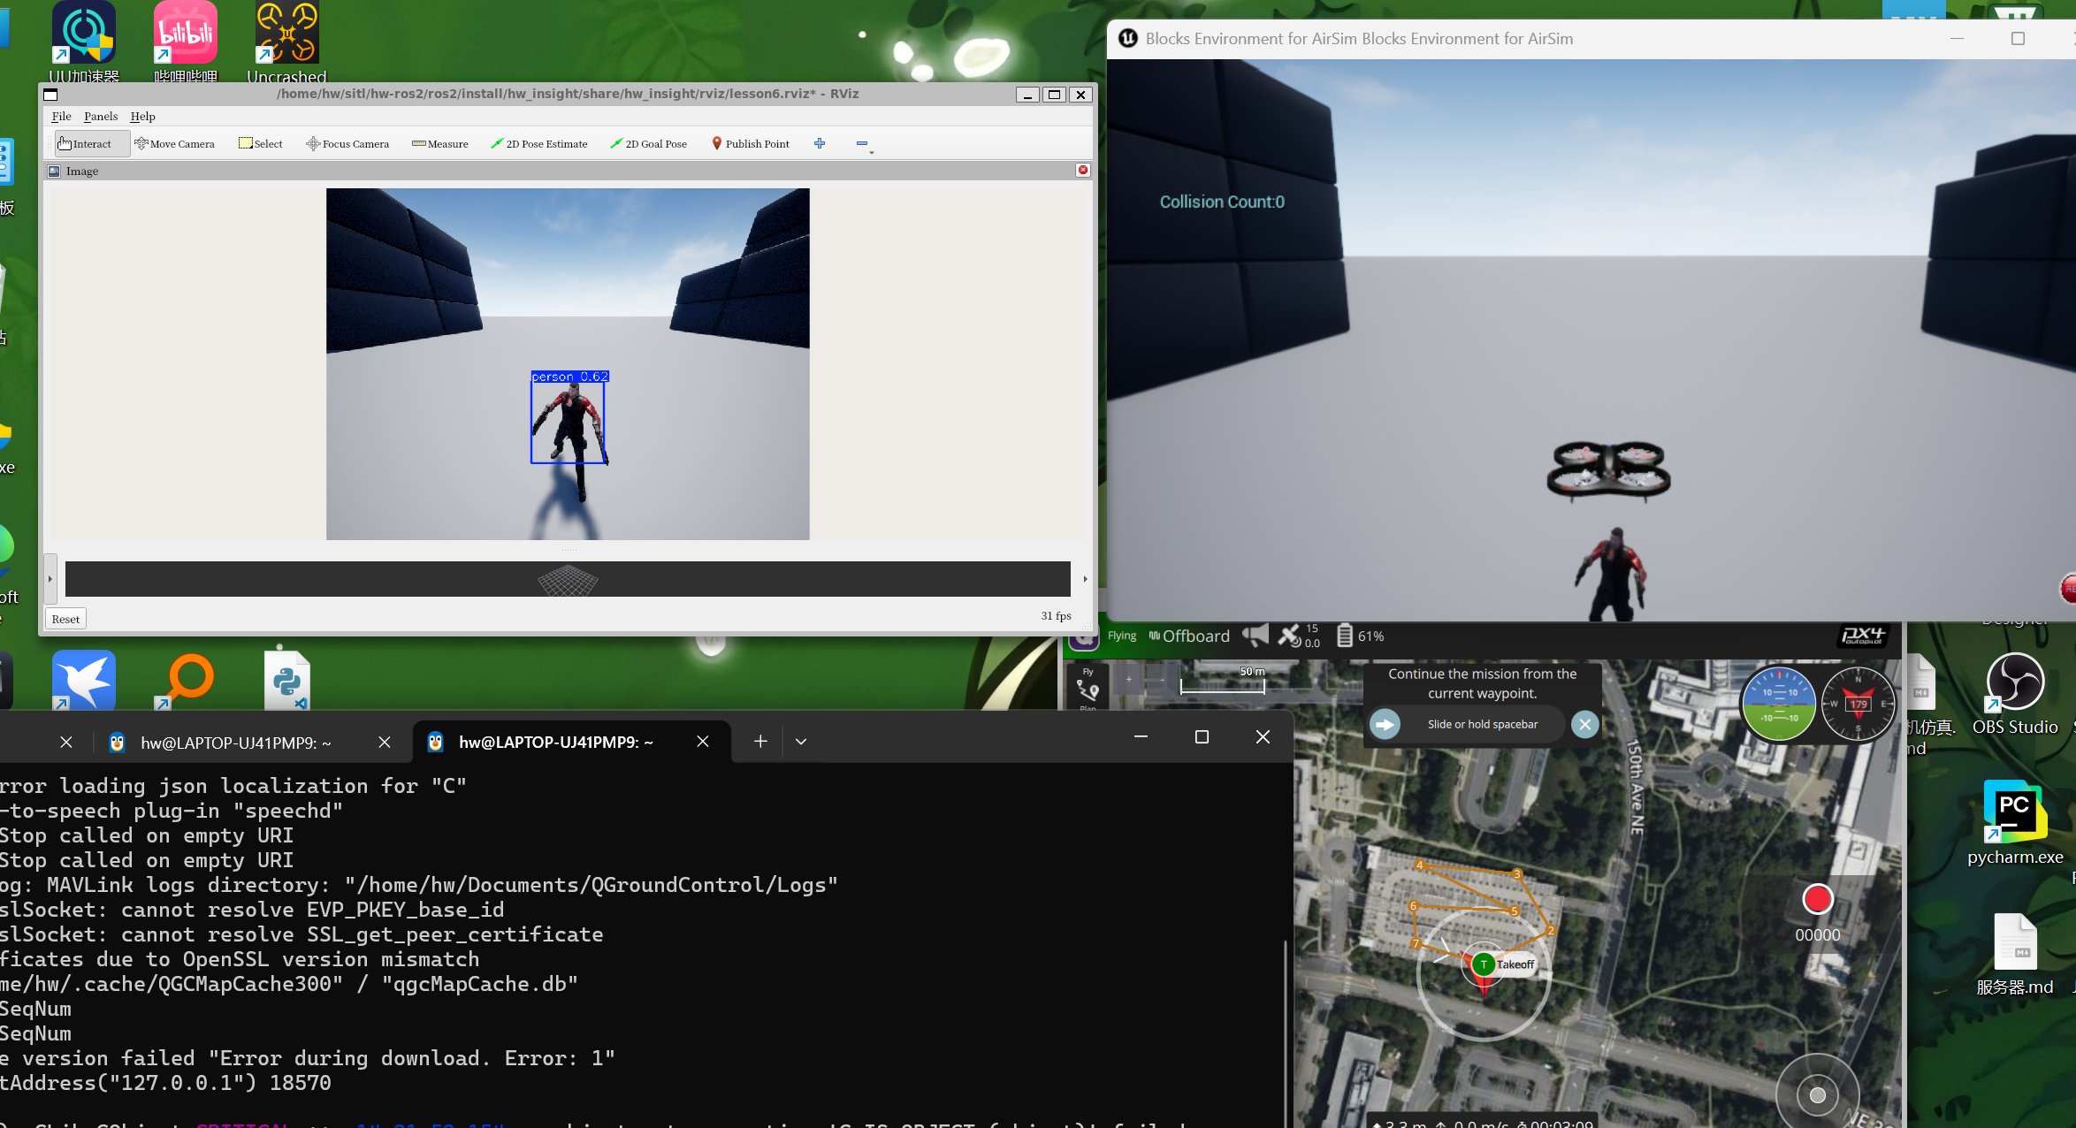Screen dimensions: 2076x1128
Task: Click the PX4 autopilot logo
Action: pyautogui.click(x=1863, y=636)
